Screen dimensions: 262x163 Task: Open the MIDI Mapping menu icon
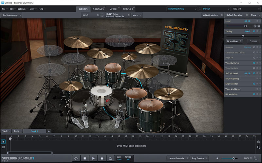[257, 79]
